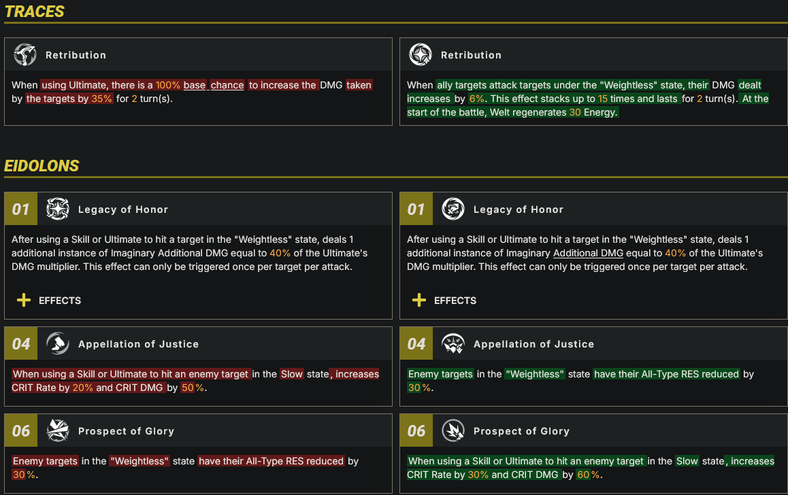This screenshot has height=495, width=788.
Task: Click the left 'Prospect of Glory' title
Action: [x=126, y=430]
